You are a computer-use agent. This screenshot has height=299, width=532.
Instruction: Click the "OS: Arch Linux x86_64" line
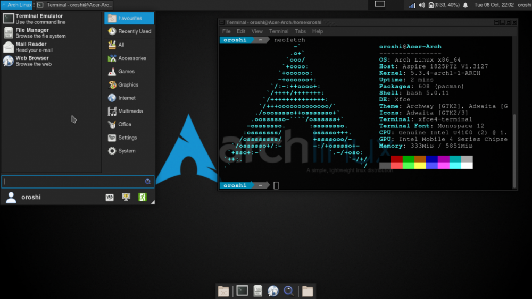click(x=420, y=59)
